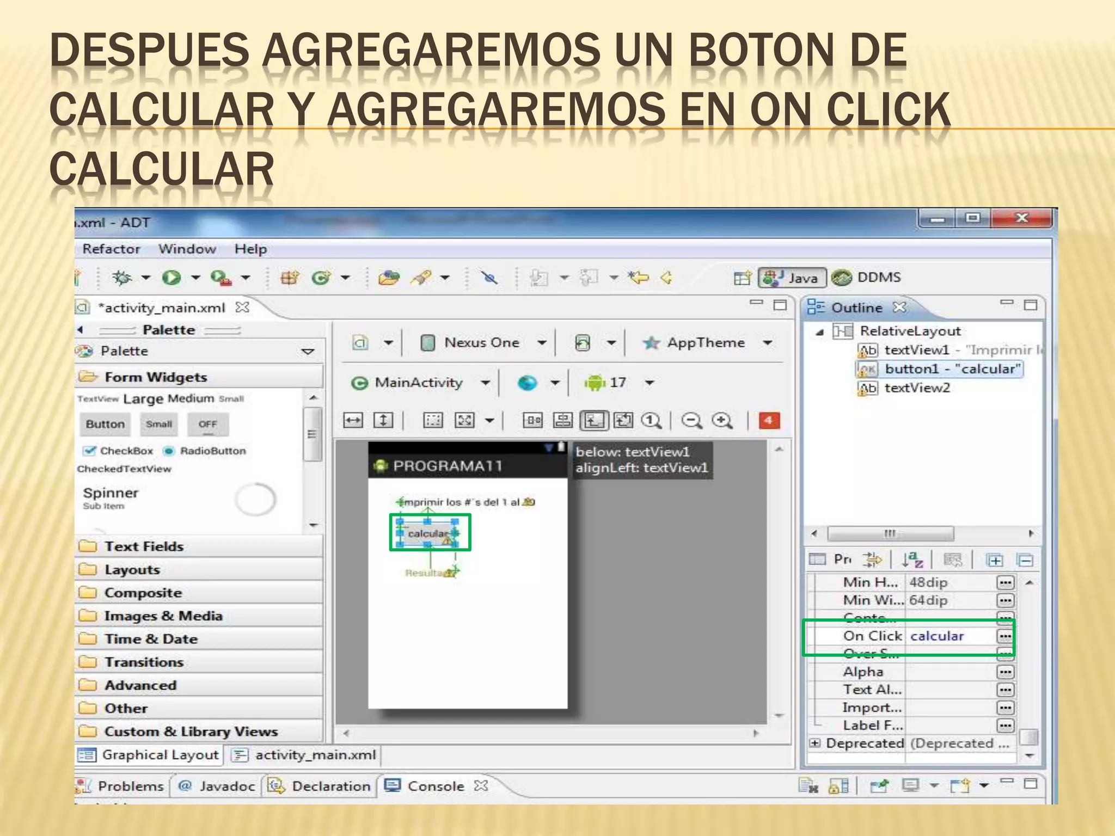Open the Text Fields palette category

199,546
